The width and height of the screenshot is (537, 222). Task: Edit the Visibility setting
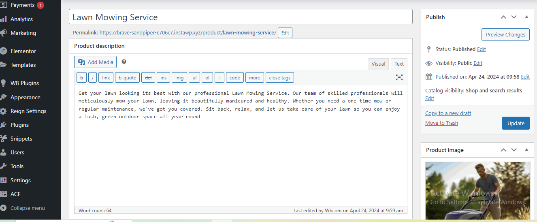pos(478,63)
